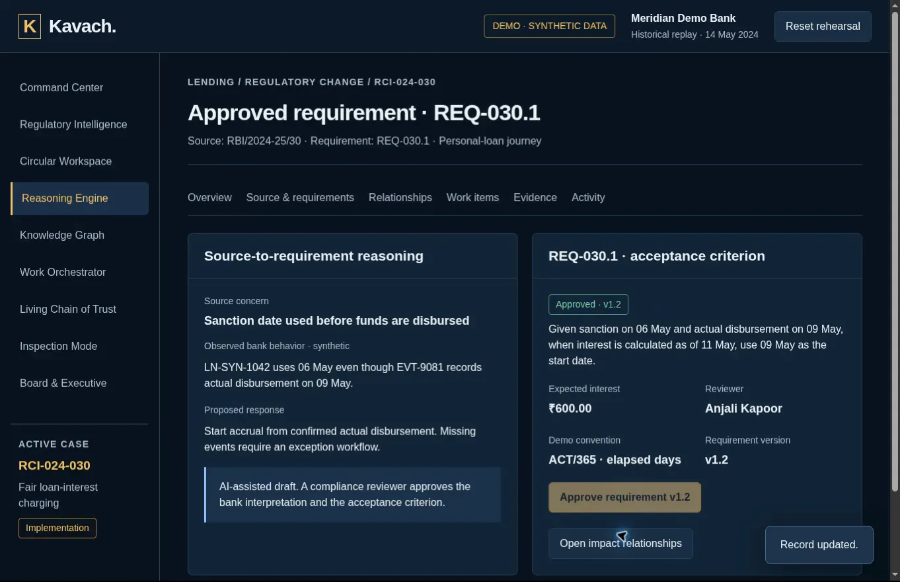Click the Kavach K logo icon
Image resolution: width=900 pixels, height=582 pixels.
(30, 26)
